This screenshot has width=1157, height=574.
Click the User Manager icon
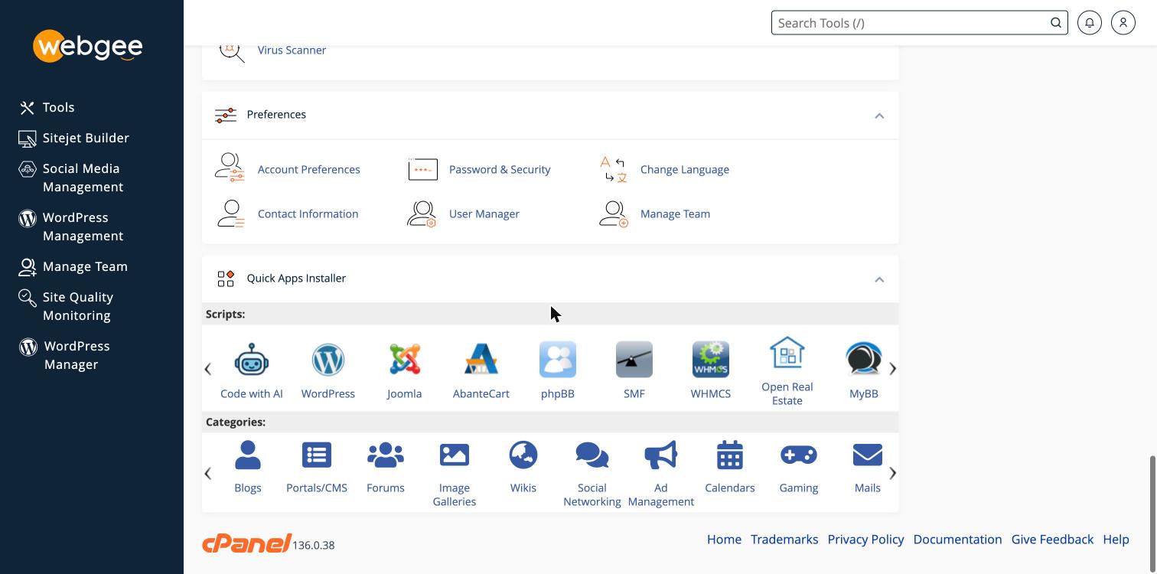(x=422, y=214)
